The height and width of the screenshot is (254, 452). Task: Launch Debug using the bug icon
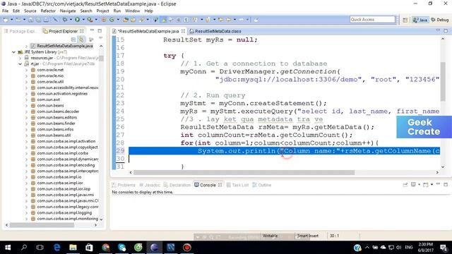[x=64, y=20]
